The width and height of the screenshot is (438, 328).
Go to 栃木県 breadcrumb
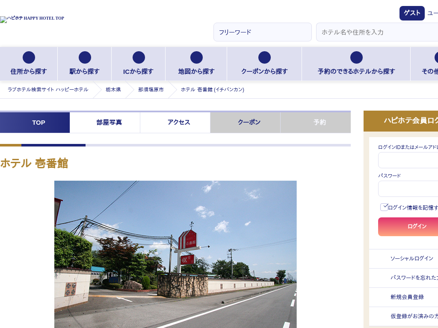tap(113, 90)
